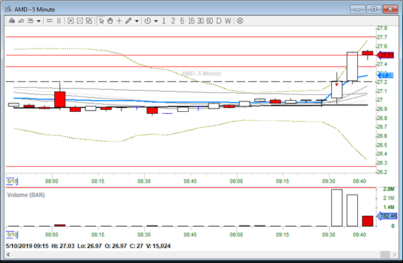
Task: Select the 60 minute interval button
Action: pos(210,21)
